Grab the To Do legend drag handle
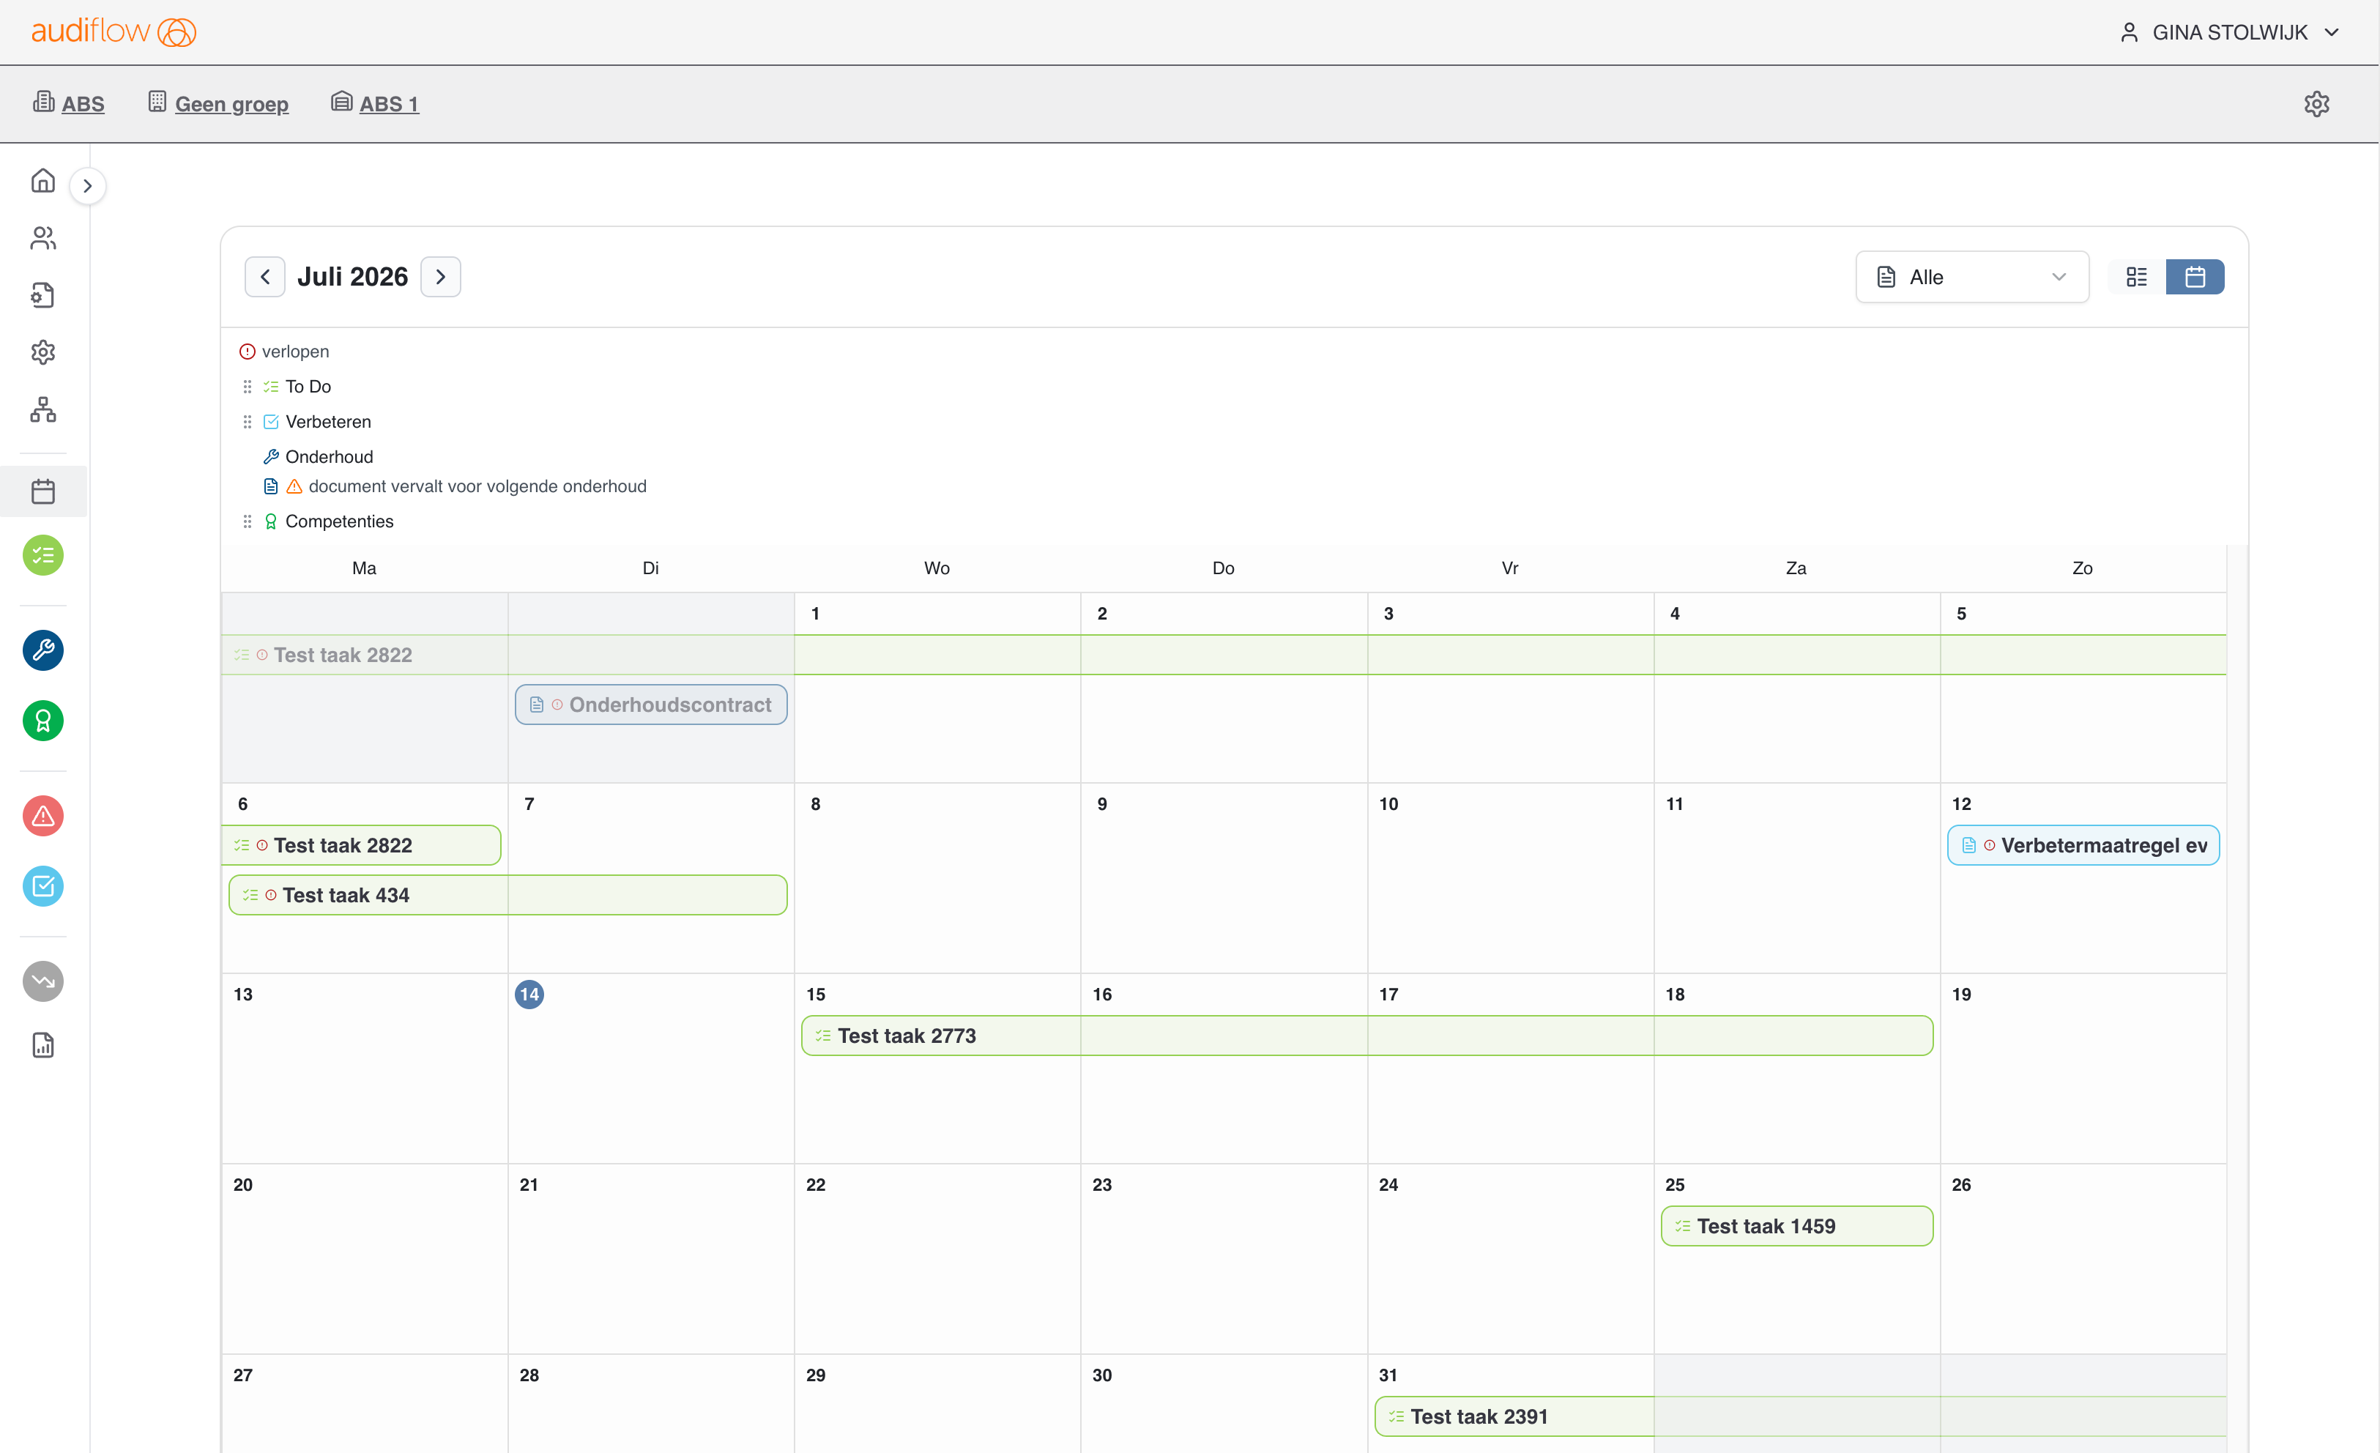 [248, 387]
